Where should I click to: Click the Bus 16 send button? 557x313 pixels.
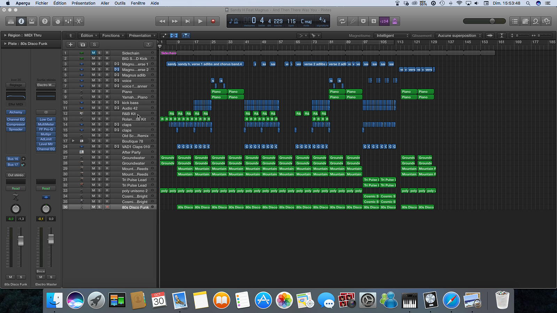(13, 159)
